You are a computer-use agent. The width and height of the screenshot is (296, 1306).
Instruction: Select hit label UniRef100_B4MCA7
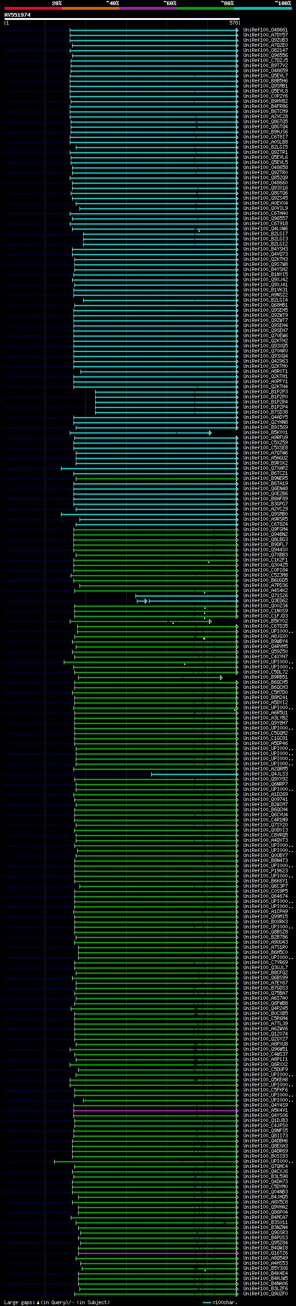pos(265,1217)
